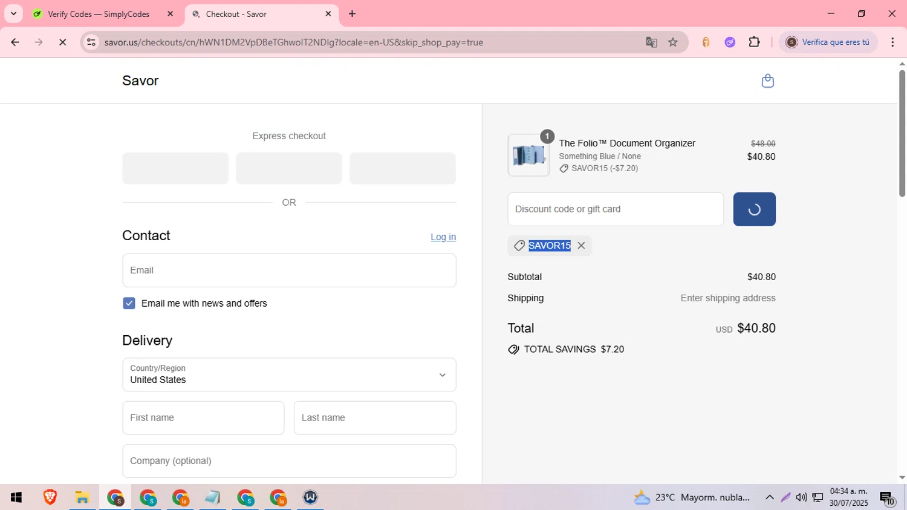Open the yellow extension icon in toolbar

(706, 42)
